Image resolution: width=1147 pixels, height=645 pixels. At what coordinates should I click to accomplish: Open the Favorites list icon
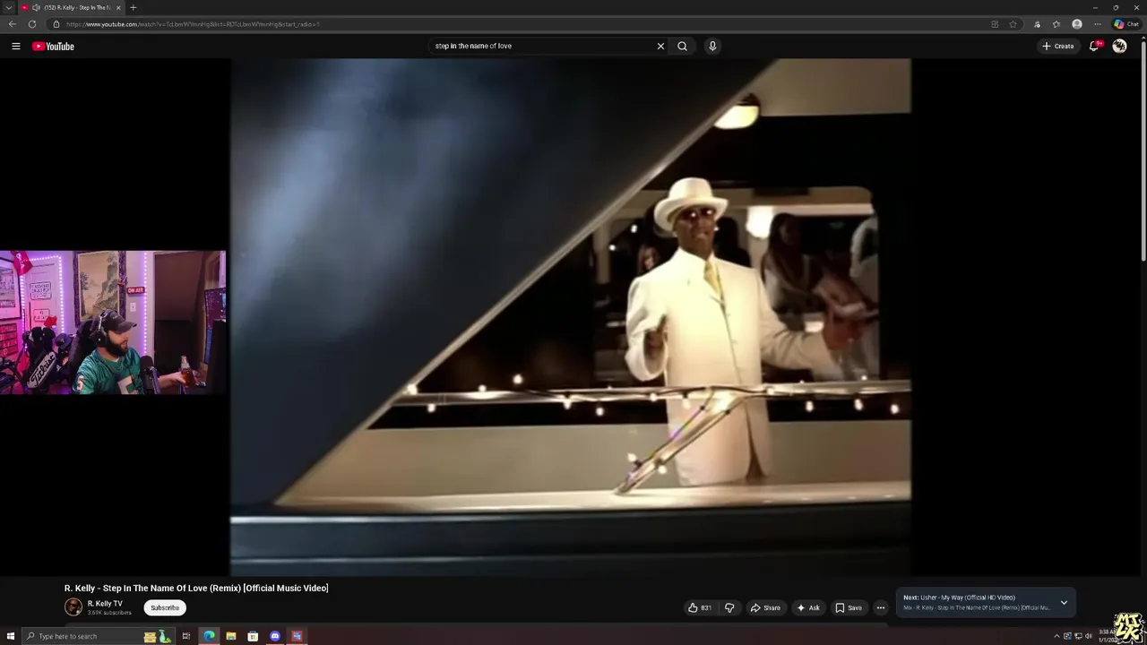point(1056,24)
